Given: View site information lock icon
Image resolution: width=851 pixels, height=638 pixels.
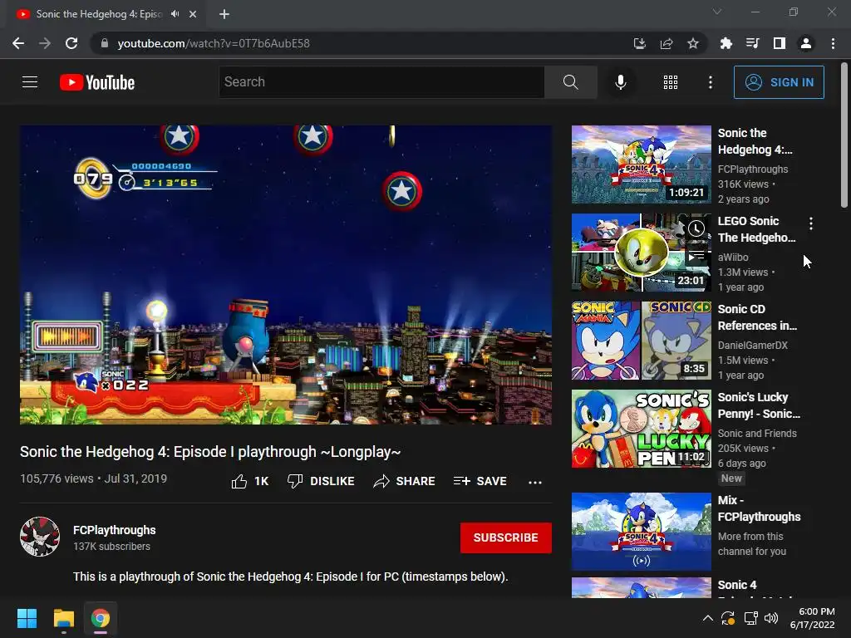Looking at the screenshot, I should (105, 43).
